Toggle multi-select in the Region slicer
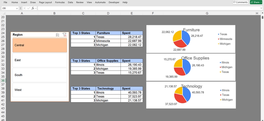This screenshot has width=264, height=121. coord(57,35)
